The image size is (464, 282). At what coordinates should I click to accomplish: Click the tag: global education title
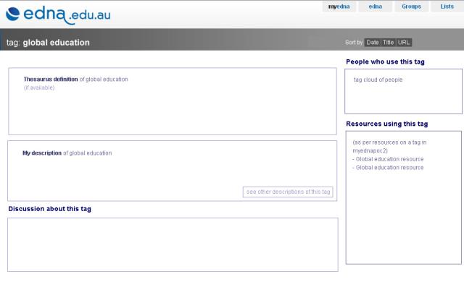48,43
